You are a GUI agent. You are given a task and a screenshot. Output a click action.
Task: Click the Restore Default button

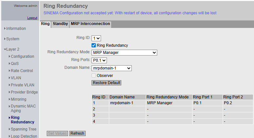pyautogui.click(x=106, y=83)
